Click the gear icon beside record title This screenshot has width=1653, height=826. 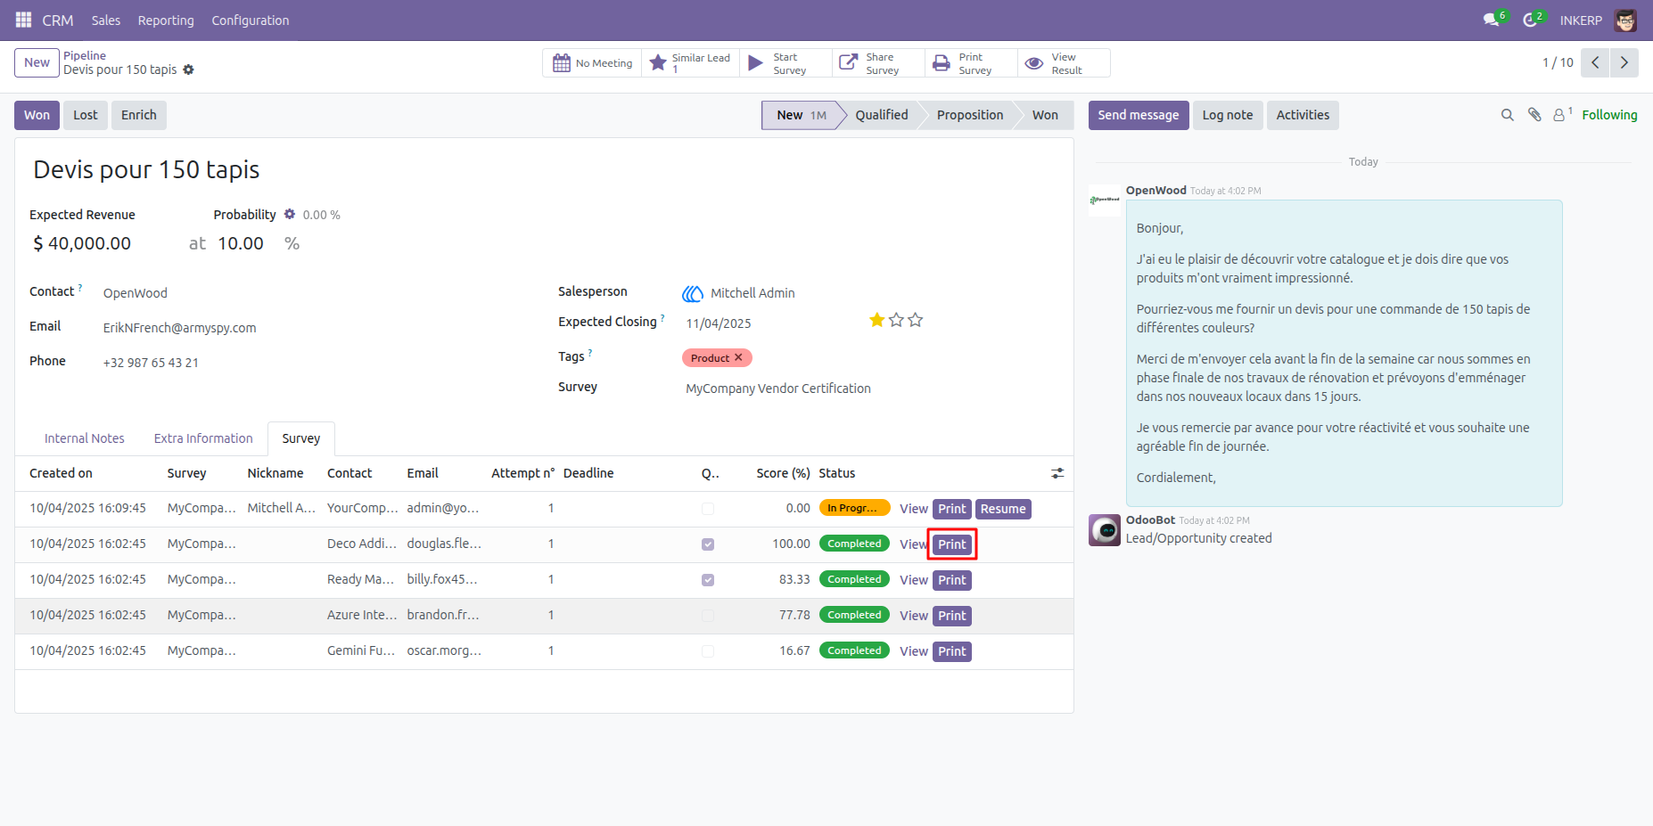[188, 70]
